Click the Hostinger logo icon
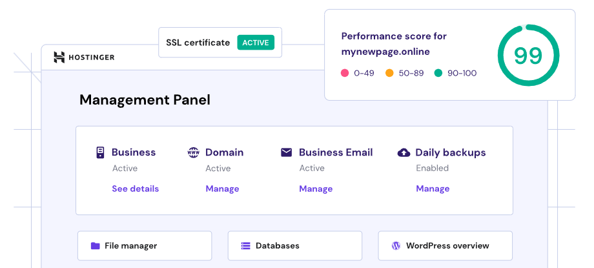The image size is (594, 268). tap(59, 57)
